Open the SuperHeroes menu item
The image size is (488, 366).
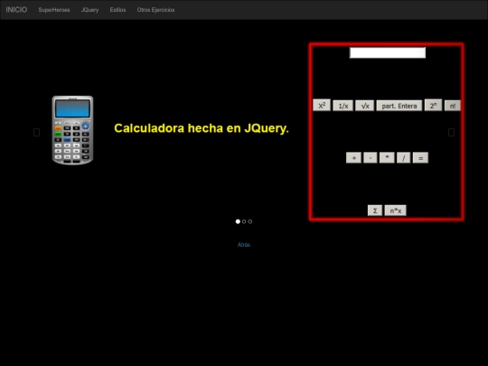pyautogui.click(x=54, y=10)
